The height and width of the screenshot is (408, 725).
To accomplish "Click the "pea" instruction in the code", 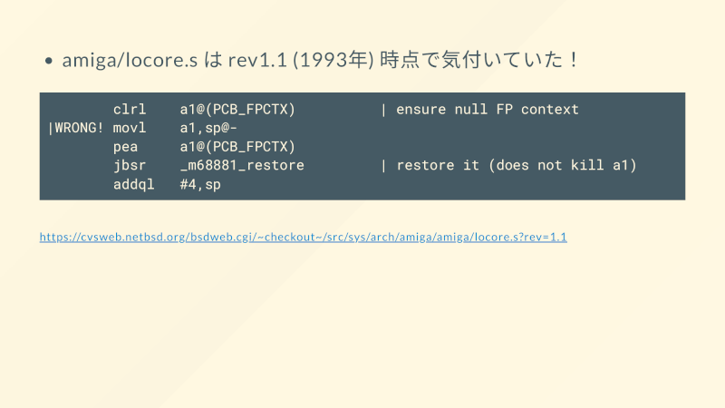I will pos(126,147).
